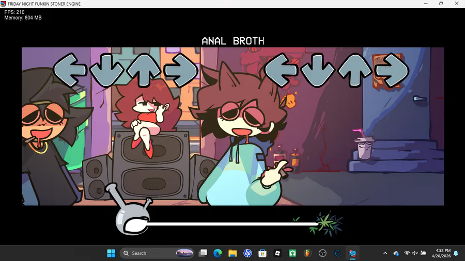
Task: Open the HP app on taskbar
Action: click(x=247, y=253)
